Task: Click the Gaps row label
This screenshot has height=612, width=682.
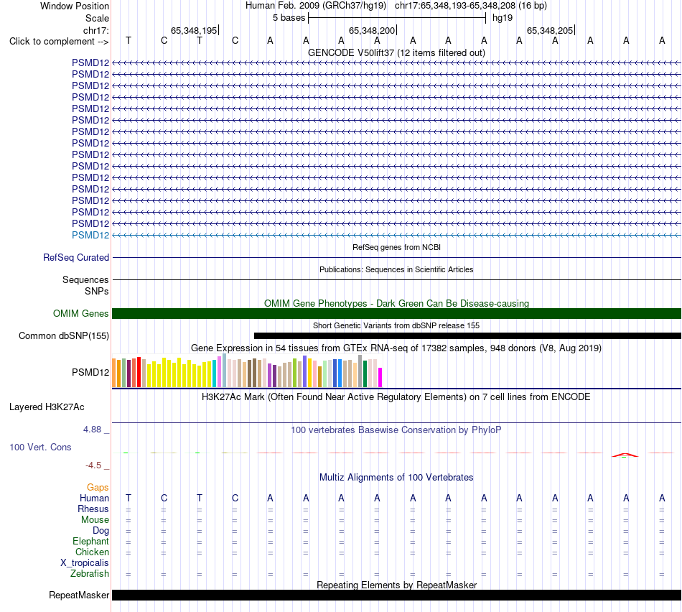Action: 98,488
